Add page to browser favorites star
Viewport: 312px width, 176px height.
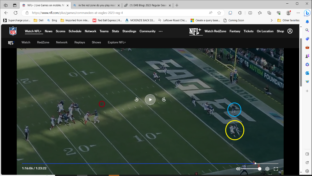pos(219,13)
